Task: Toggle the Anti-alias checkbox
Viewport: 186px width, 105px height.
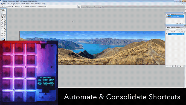Action: [24, 7]
